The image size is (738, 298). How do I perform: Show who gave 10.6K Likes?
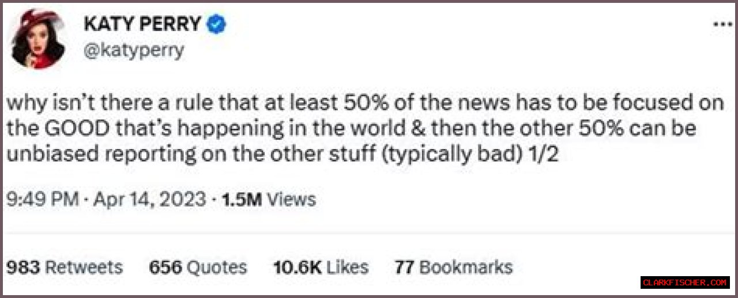tap(321, 267)
